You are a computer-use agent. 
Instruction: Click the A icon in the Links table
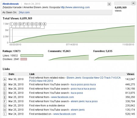pos(5,79)
